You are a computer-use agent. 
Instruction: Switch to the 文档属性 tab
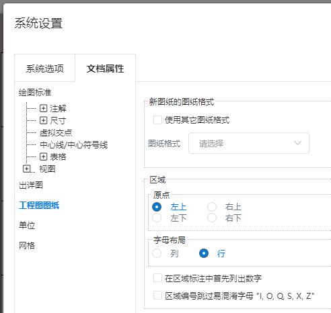105,69
